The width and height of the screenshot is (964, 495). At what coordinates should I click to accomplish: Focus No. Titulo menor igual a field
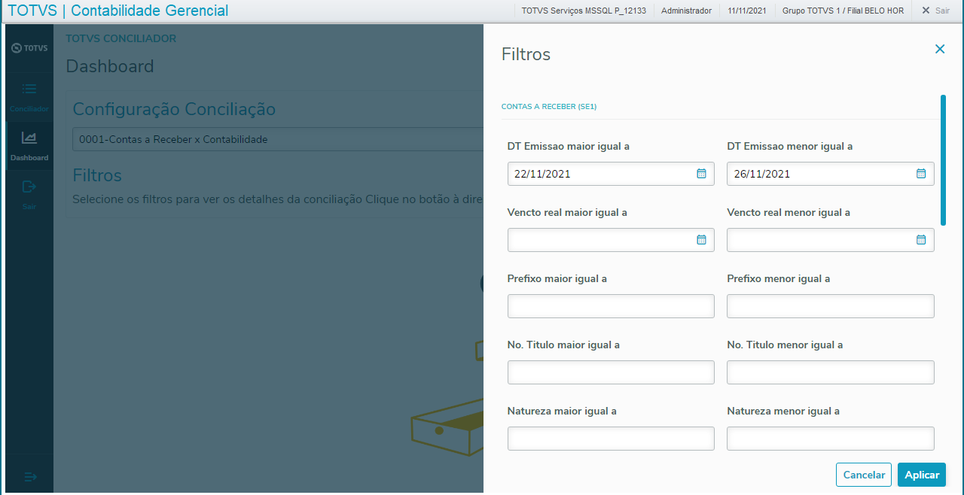tap(830, 372)
